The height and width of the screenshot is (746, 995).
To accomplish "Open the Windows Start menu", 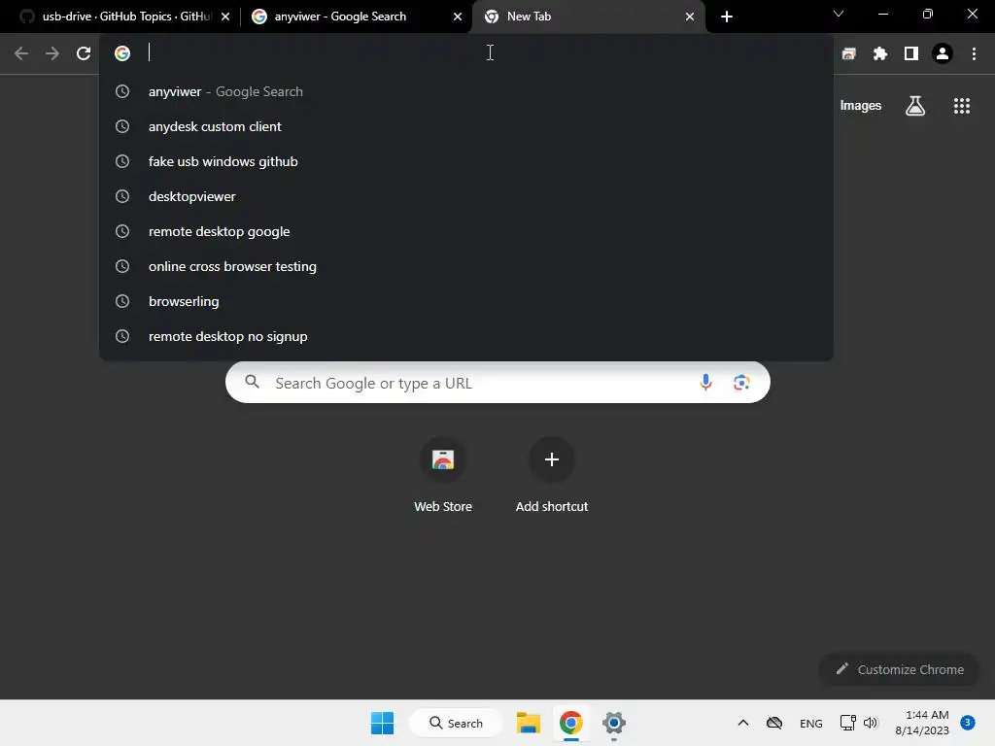I will pyautogui.click(x=382, y=723).
